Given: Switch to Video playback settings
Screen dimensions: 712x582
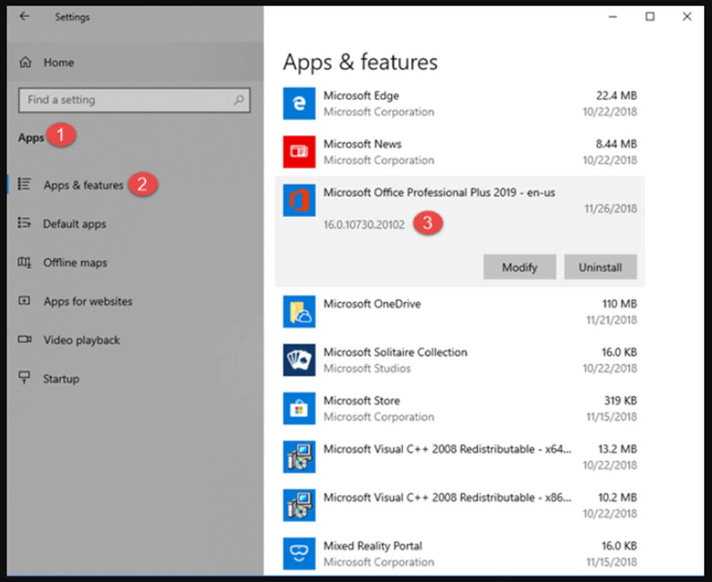Looking at the screenshot, I should pos(135,340).
